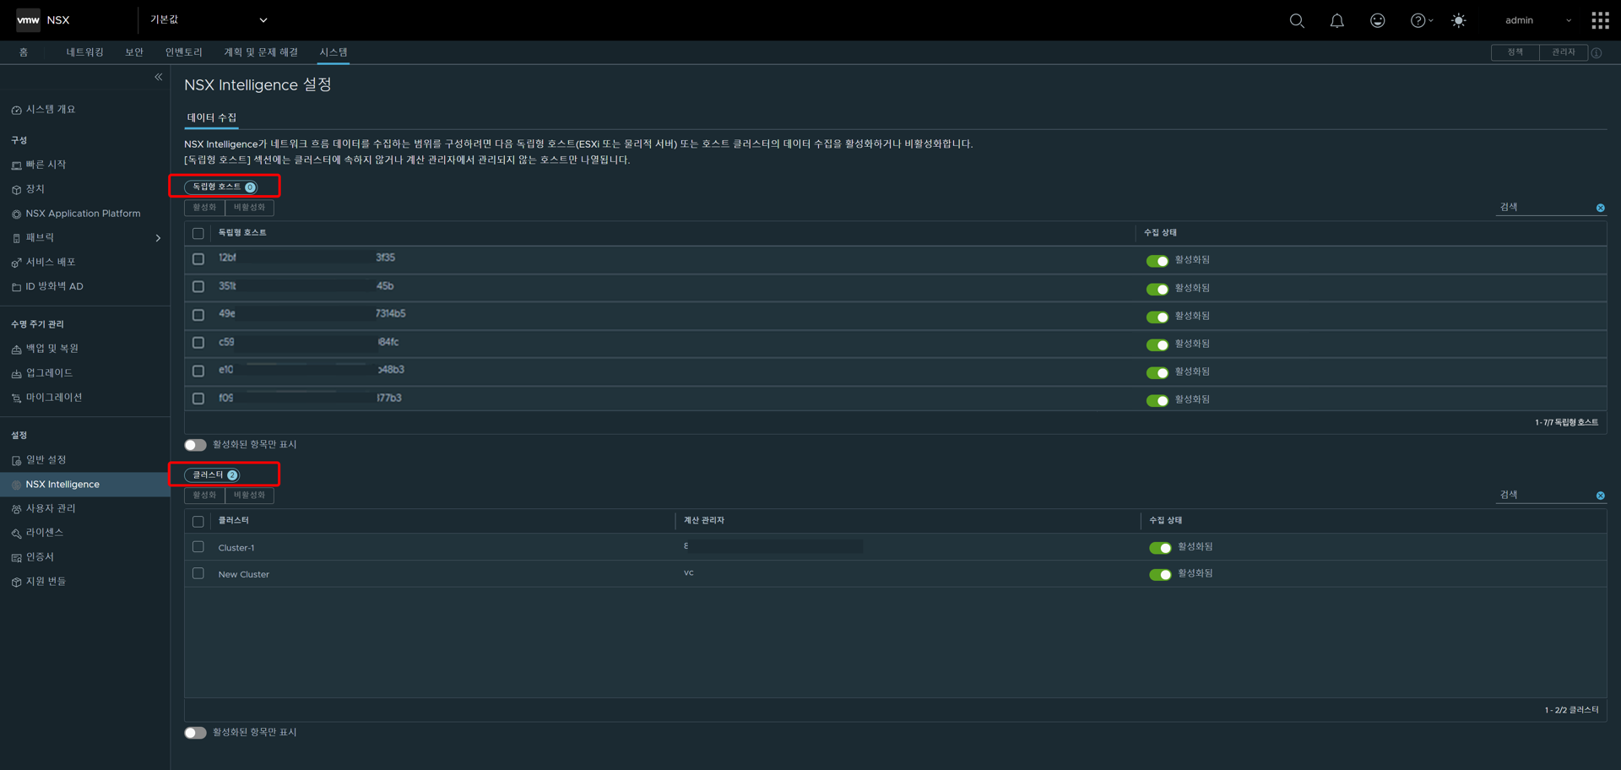Collapse the 클러스터 section header
This screenshot has width=1621, height=770.
(x=212, y=474)
